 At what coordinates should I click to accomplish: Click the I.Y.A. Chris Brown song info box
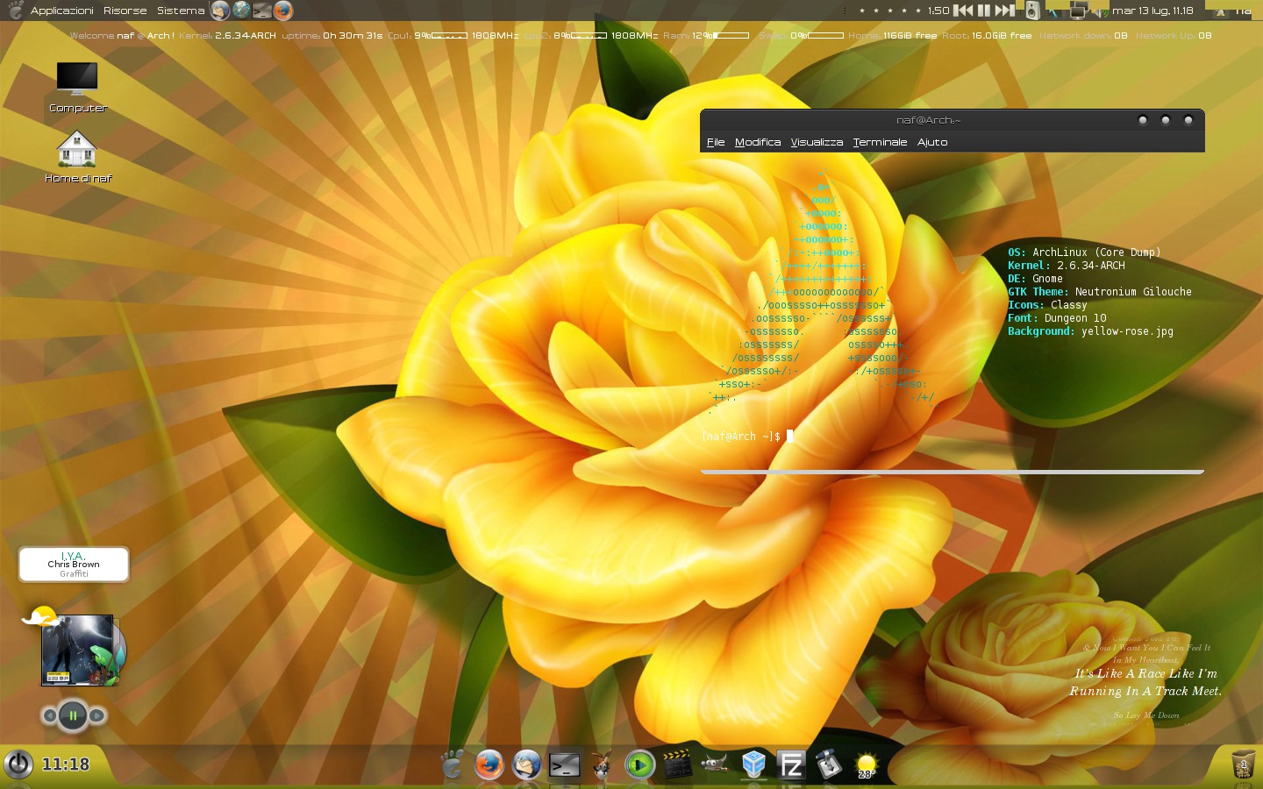[x=74, y=565]
